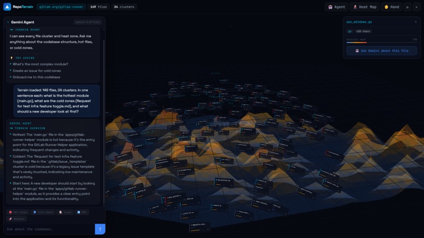Select suggestion What's the most complex module?

(41, 64)
